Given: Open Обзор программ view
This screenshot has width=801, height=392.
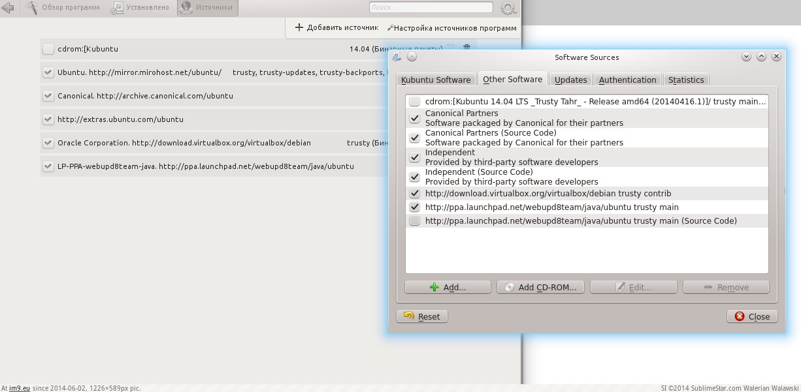Looking at the screenshot, I should point(64,8).
